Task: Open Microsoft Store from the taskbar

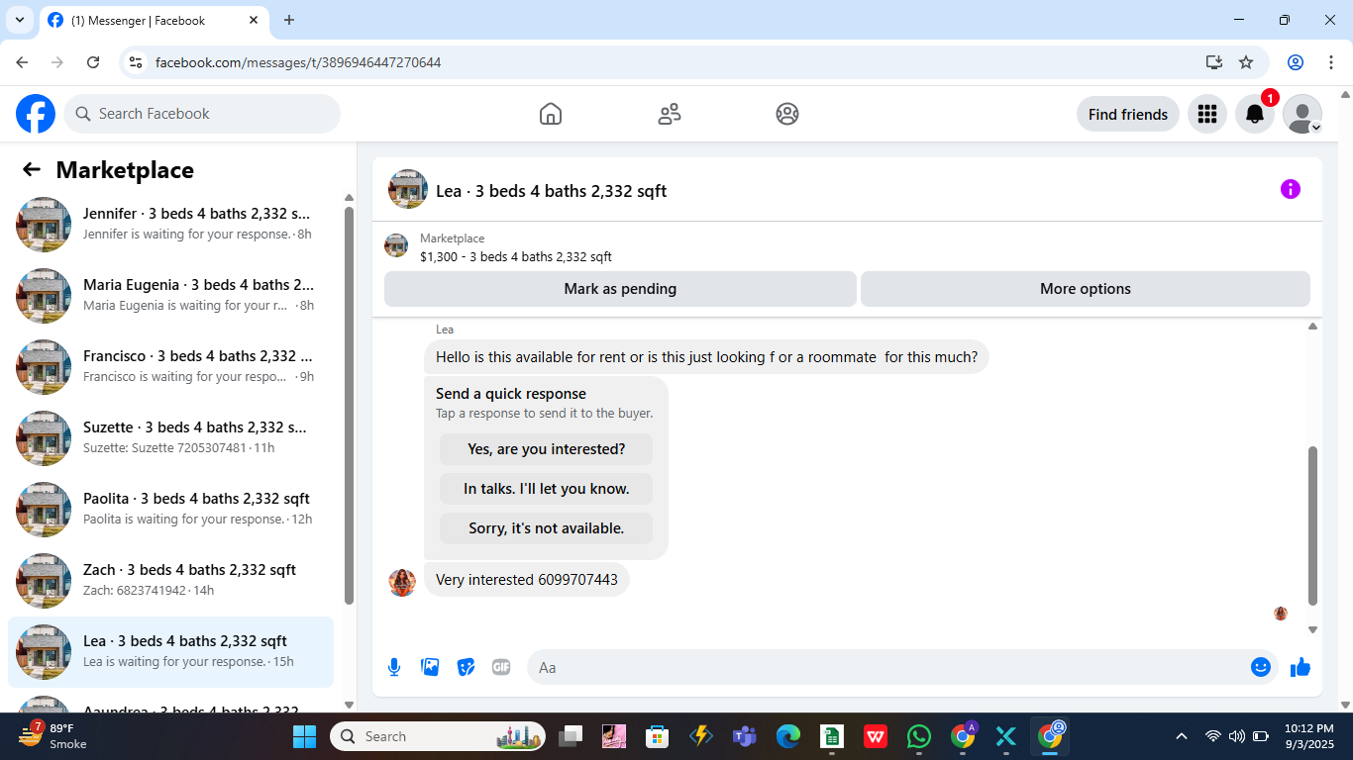Action: tap(657, 736)
